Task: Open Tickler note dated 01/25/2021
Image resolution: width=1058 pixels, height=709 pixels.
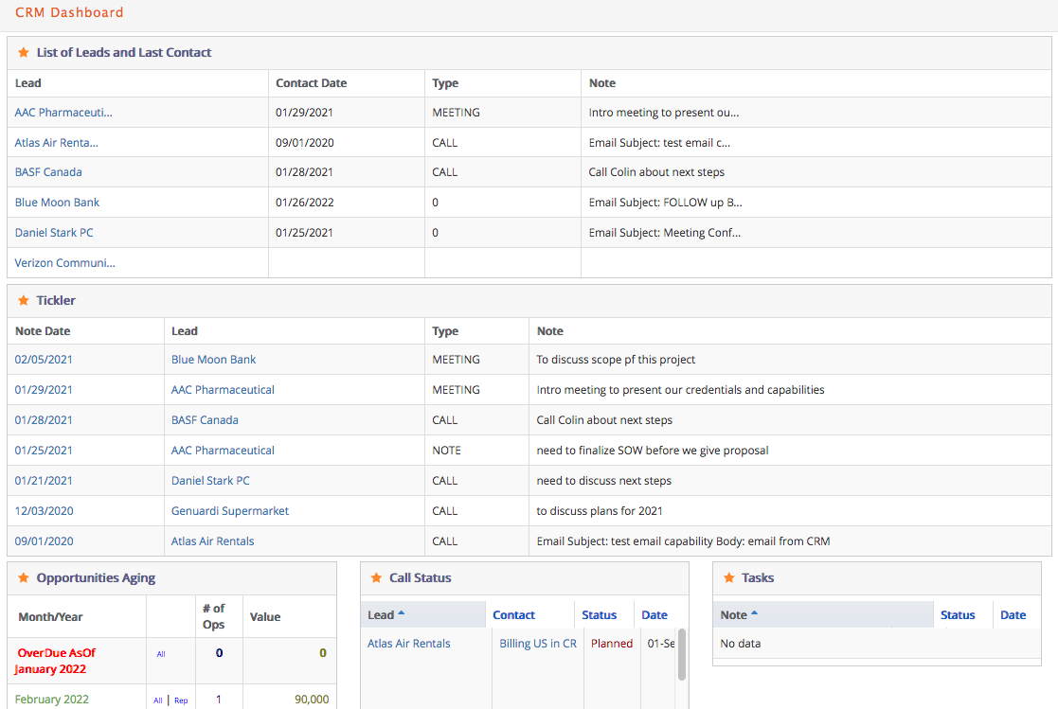Action: (x=44, y=451)
